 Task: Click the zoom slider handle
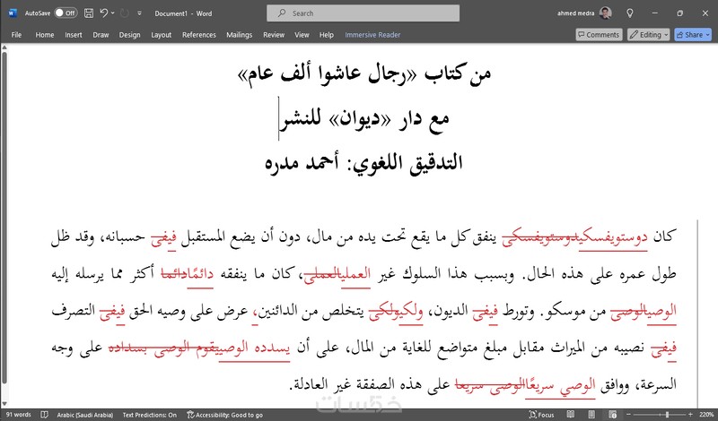(667, 415)
